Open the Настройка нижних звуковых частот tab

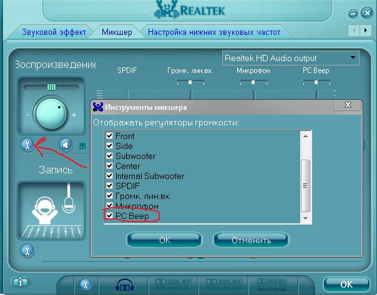pyautogui.click(x=214, y=32)
